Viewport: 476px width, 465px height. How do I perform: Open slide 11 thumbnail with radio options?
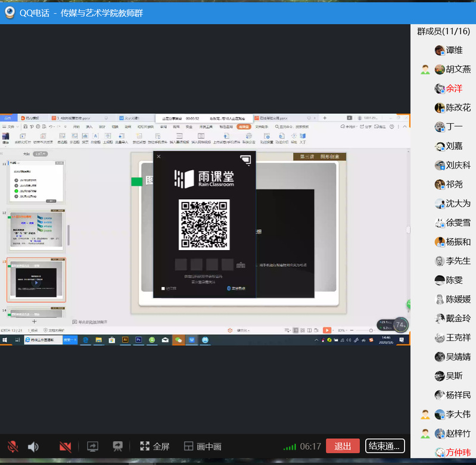(x=36, y=182)
